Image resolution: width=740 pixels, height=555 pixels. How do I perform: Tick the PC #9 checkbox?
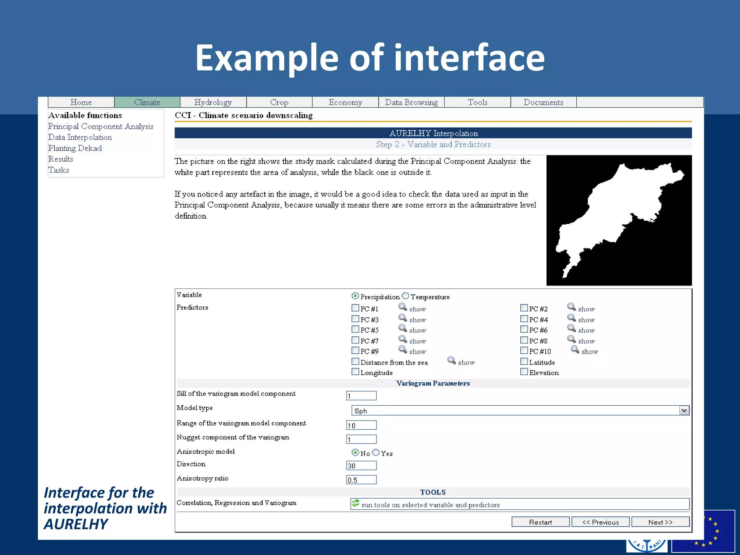(x=355, y=350)
